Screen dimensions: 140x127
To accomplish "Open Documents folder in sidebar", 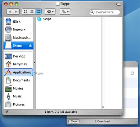I will point(18,80).
